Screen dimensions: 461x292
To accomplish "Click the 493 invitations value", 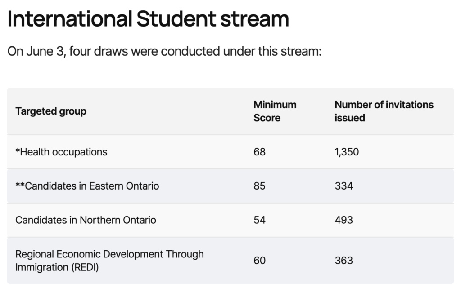I will [343, 220].
